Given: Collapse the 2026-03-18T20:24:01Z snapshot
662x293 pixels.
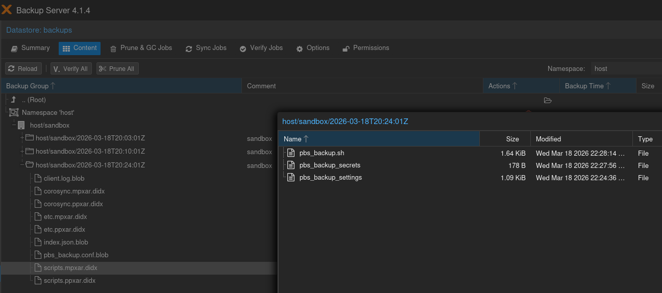Looking at the screenshot, I should click(x=22, y=165).
